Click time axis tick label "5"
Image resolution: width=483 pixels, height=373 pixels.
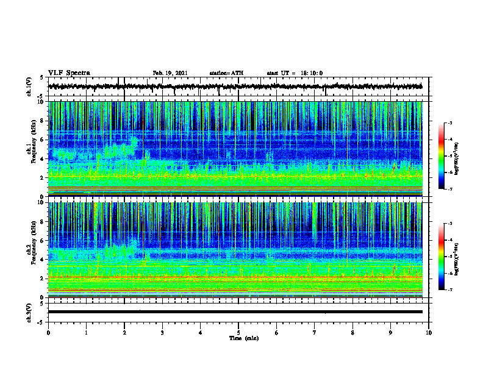pyautogui.click(x=238, y=333)
